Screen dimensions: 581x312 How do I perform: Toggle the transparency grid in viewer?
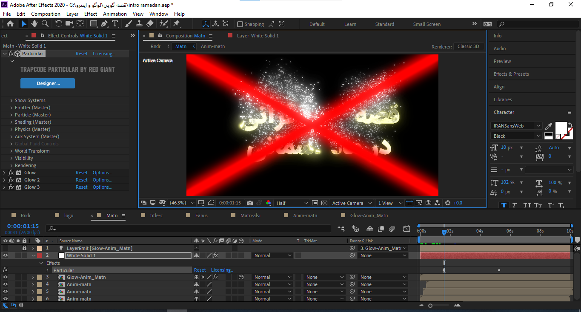pos(324,203)
